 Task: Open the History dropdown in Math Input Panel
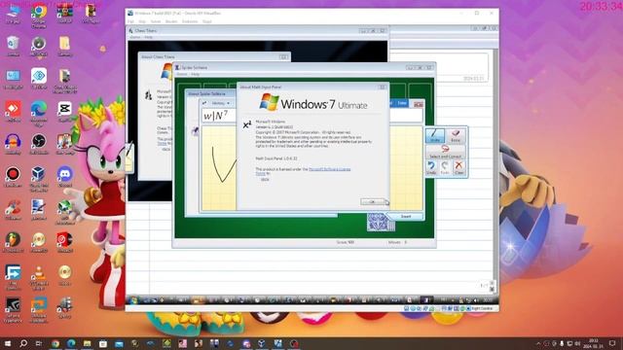(x=220, y=103)
